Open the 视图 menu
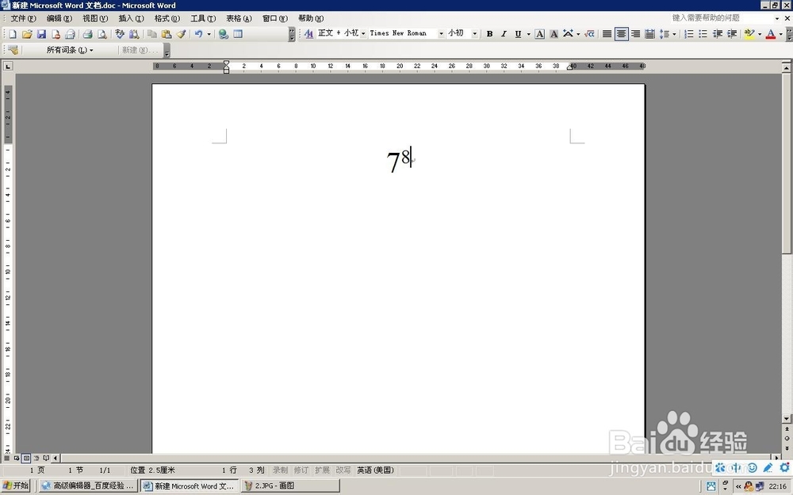Image resolution: width=793 pixels, height=495 pixels. click(x=95, y=18)
